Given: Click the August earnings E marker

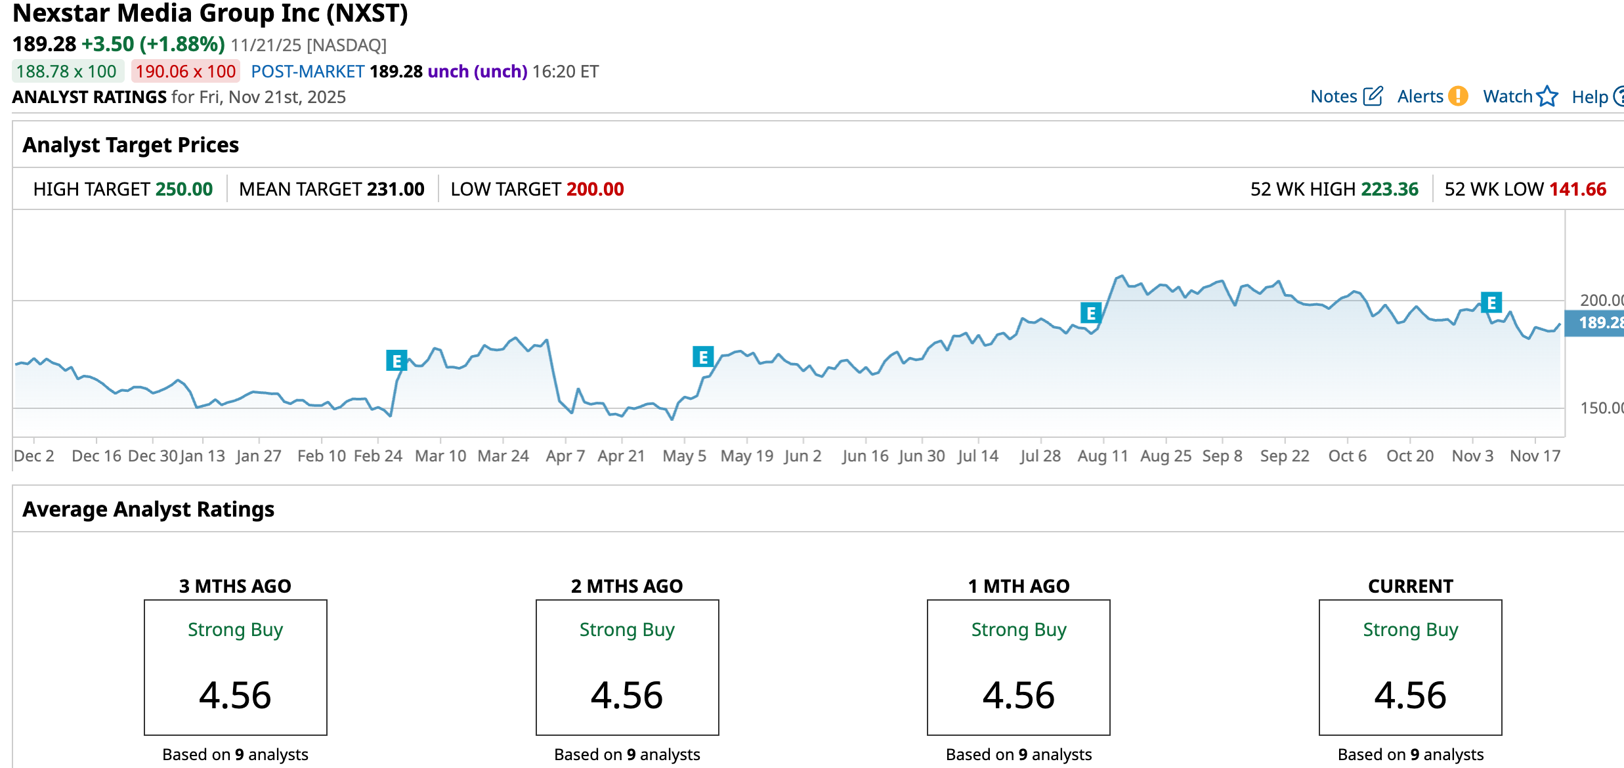Looking at the screenshot, I should pos(1091,313).
